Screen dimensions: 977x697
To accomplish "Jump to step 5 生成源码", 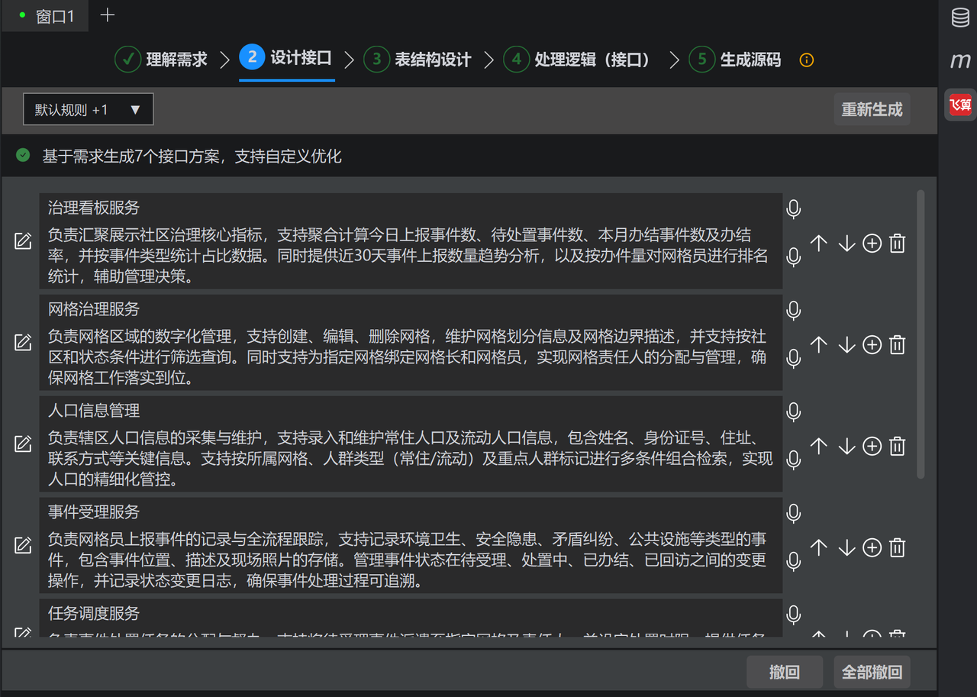I will click(x=735, y=60).
